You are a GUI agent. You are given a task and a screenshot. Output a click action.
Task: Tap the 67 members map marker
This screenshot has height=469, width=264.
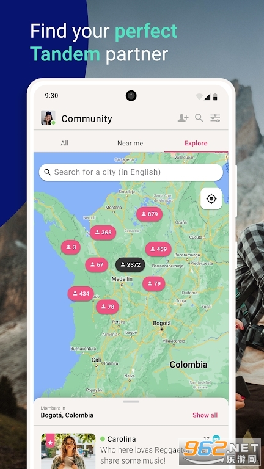[x=97, y=265]
